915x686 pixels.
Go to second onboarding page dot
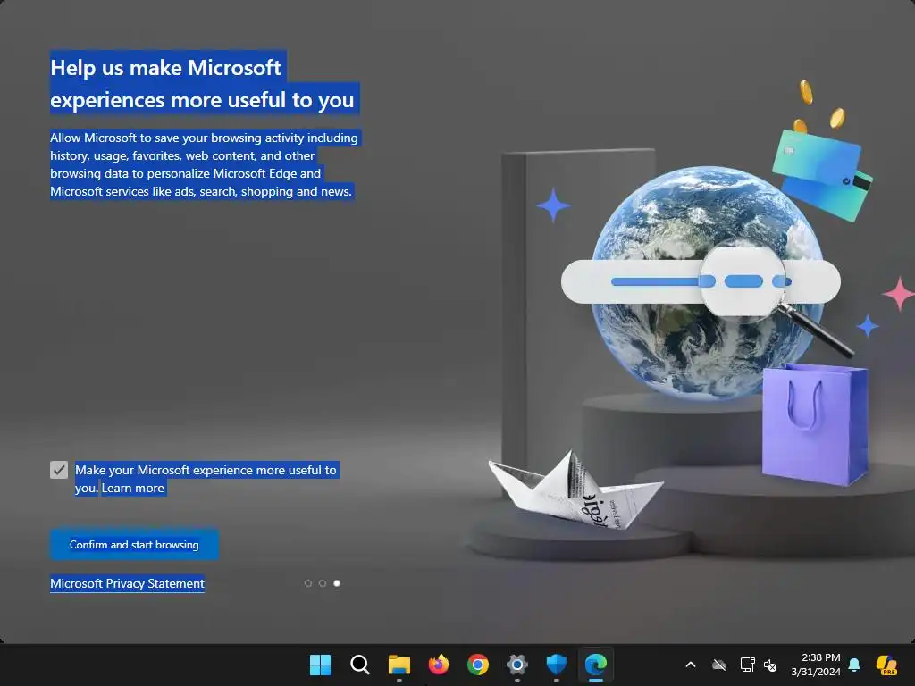point(322,583)
